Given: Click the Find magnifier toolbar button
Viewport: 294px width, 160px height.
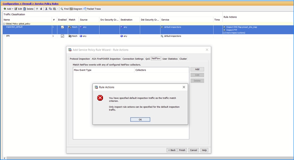Looking at the screenshot, I should [65, 9].
